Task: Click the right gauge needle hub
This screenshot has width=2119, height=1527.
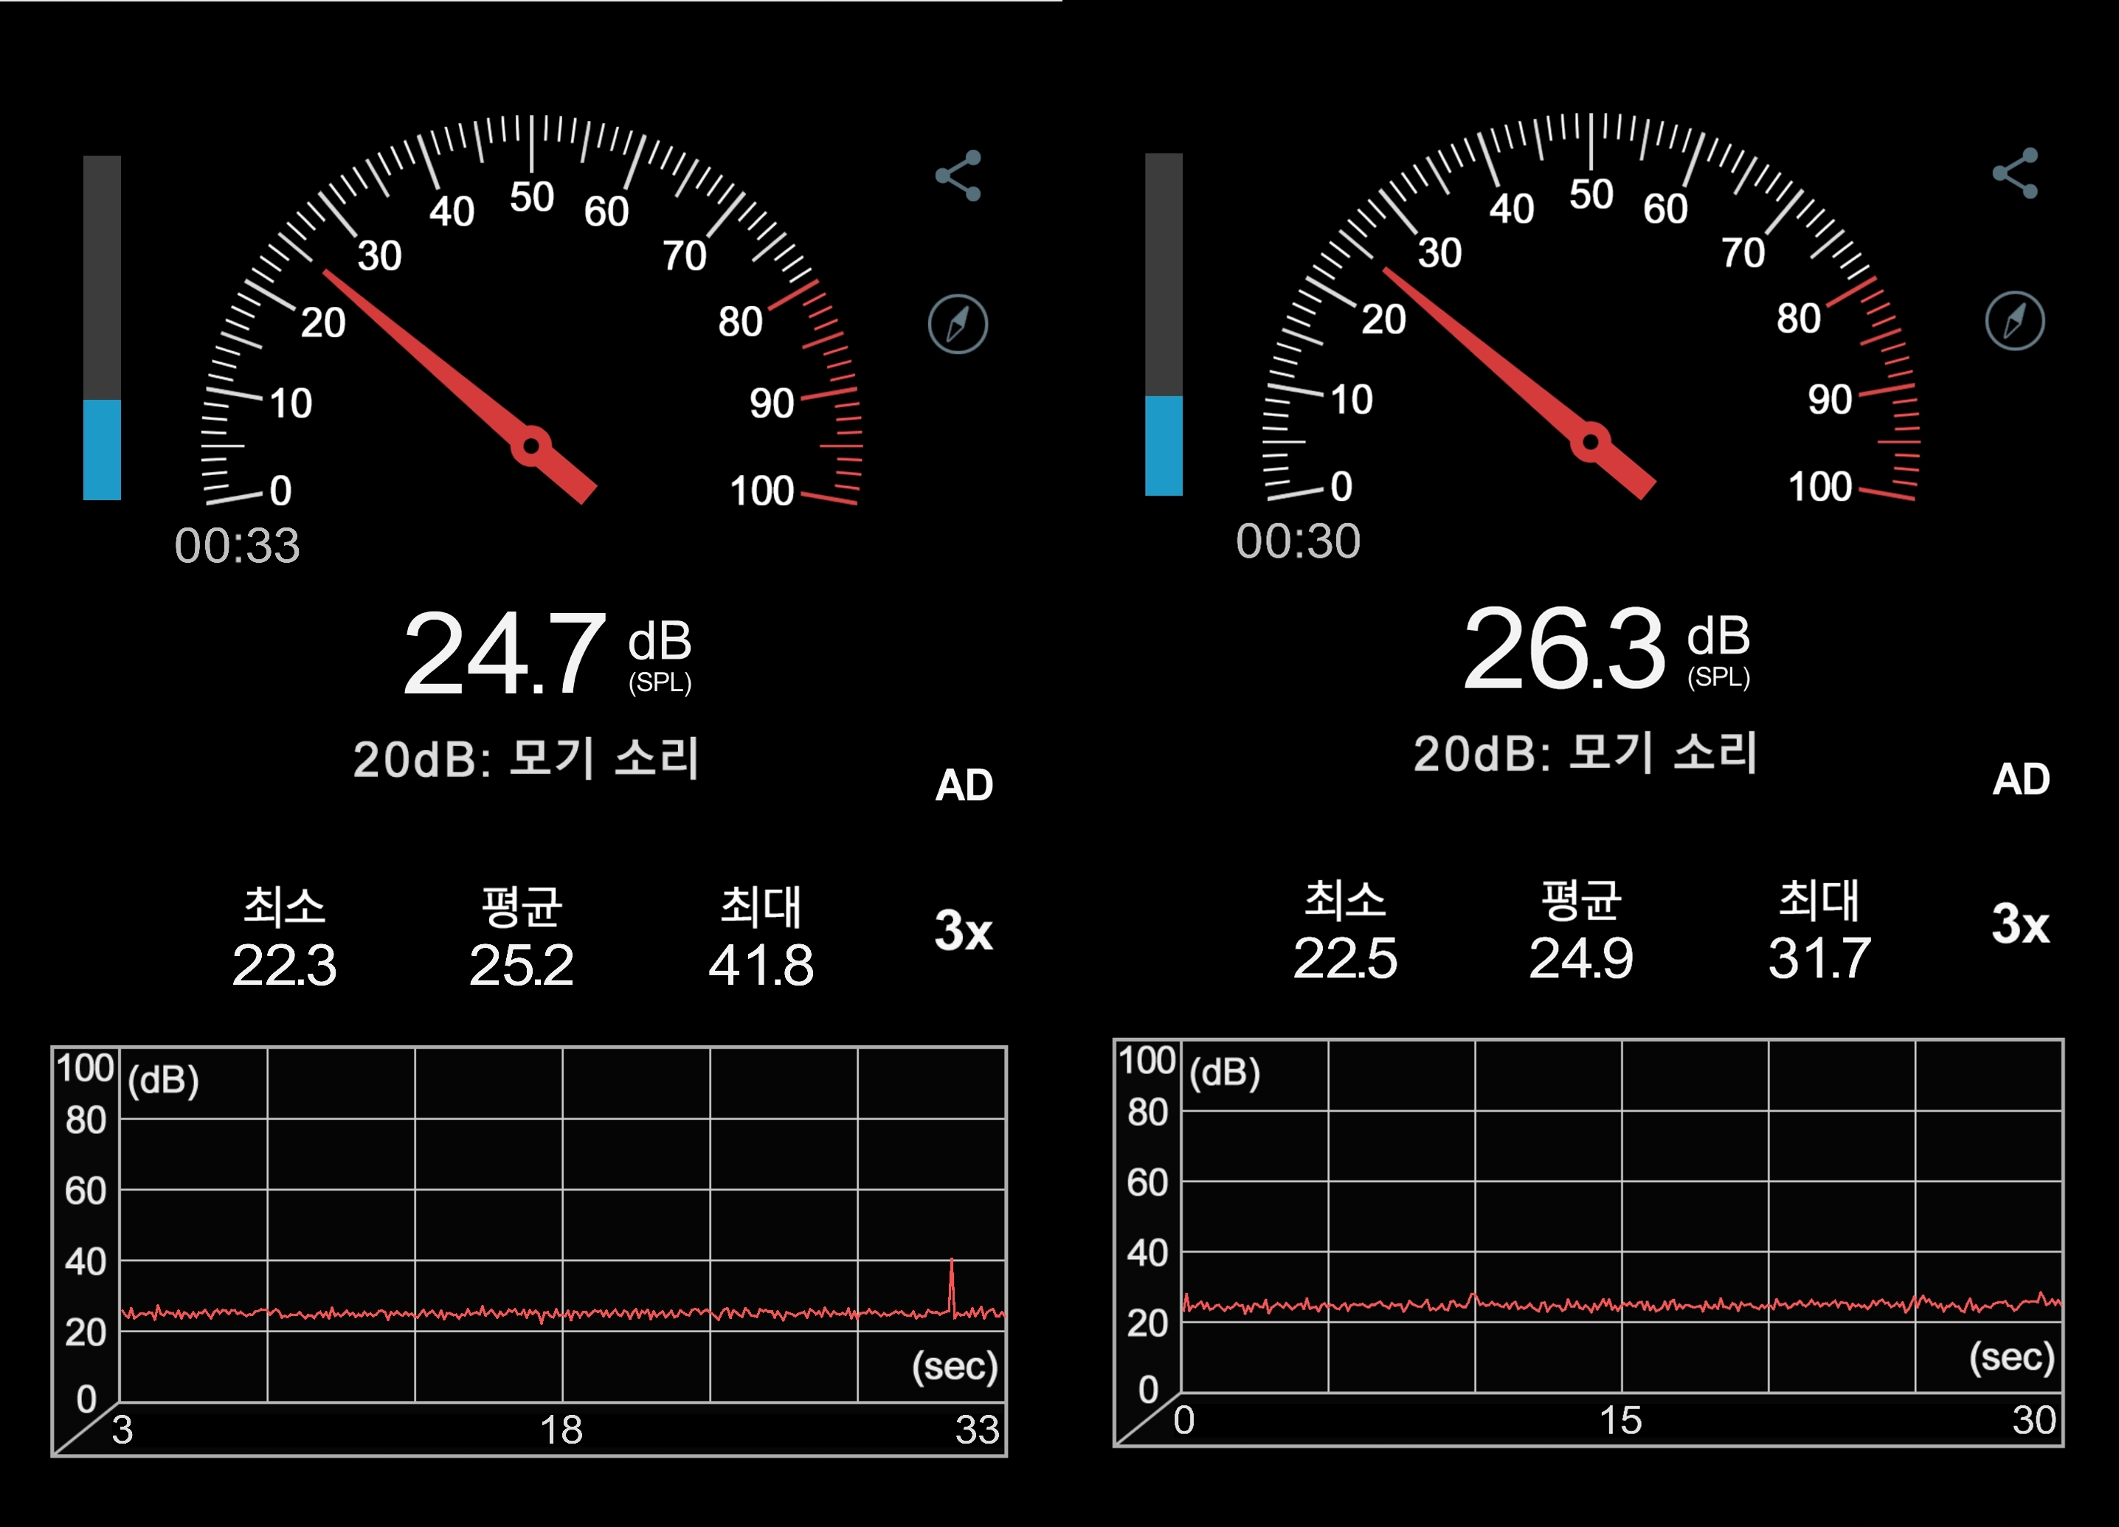Action: 1590,443
